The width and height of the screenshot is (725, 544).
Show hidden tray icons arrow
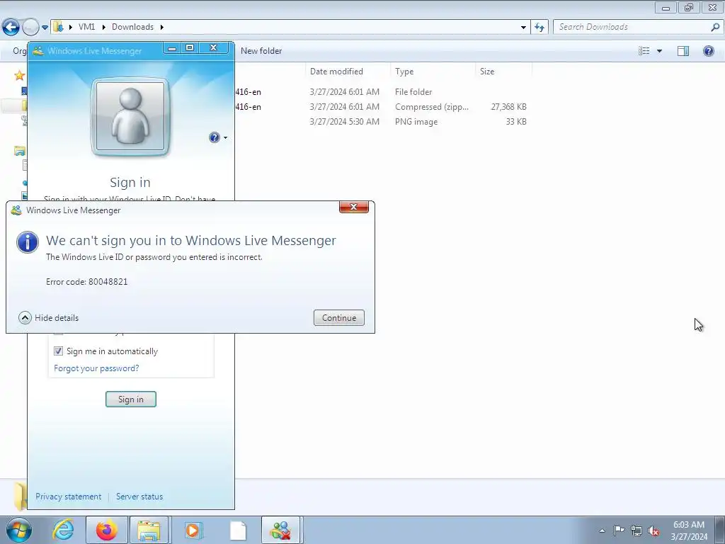coord(602,531)
